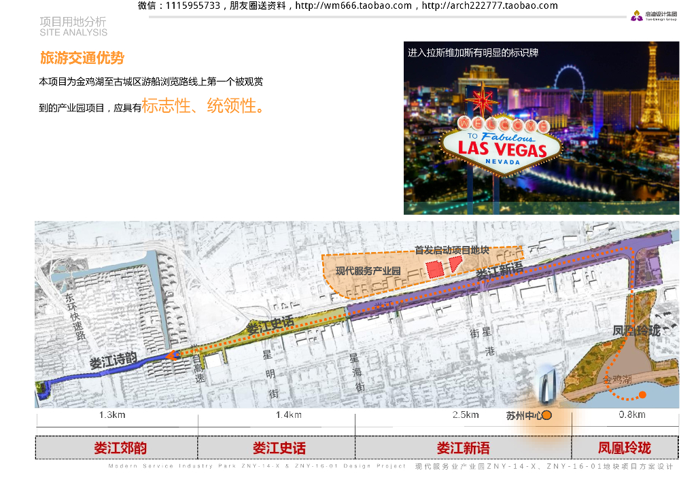Click the '2.5km' distance label

(x=466, y=415)
